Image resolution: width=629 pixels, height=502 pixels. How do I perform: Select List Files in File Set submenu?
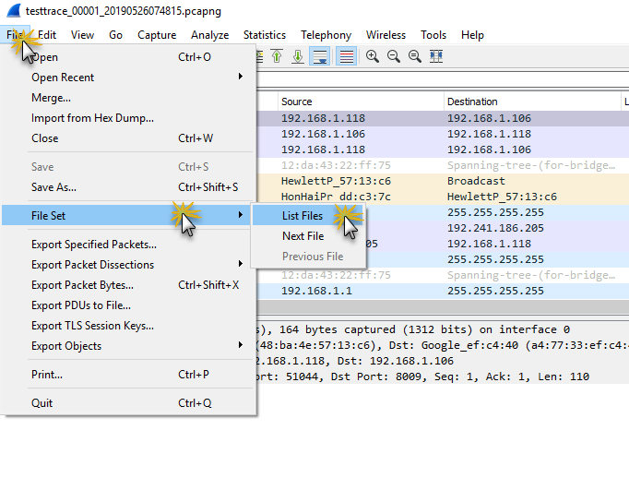303,216
